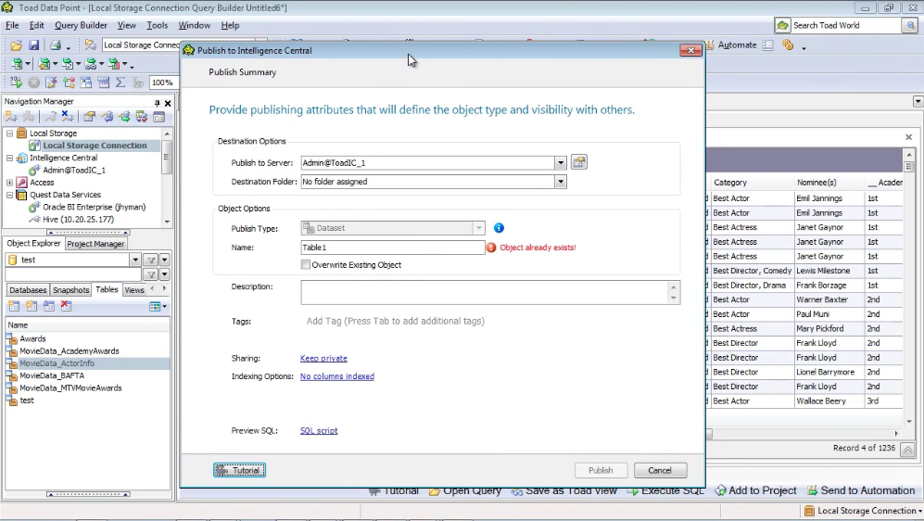Click the first green export icon in second toolbar

click(17, 64)
